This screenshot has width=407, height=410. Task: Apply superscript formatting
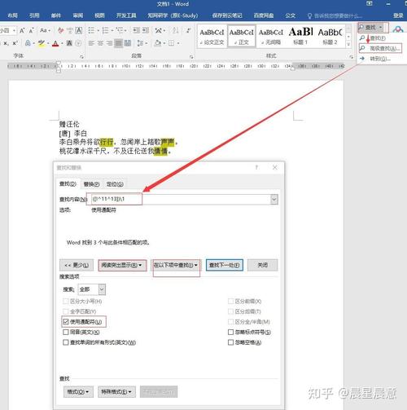click(x=15, y=43)
